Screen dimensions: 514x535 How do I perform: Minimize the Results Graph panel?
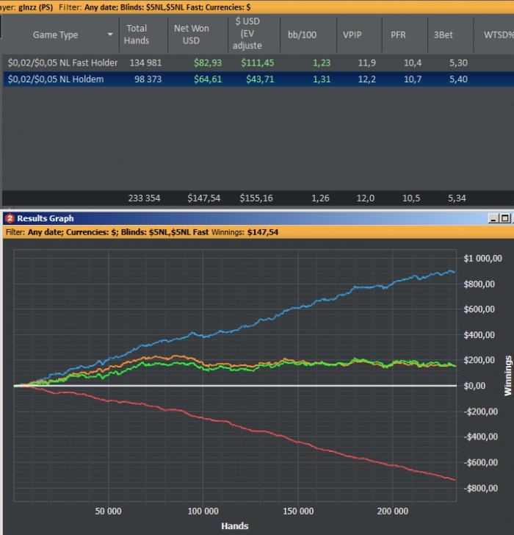tap(493, 218)
